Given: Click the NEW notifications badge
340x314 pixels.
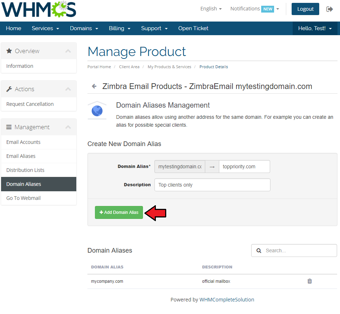Looking at the screenshot, I should pyautogui.click(x=268, y=9).
